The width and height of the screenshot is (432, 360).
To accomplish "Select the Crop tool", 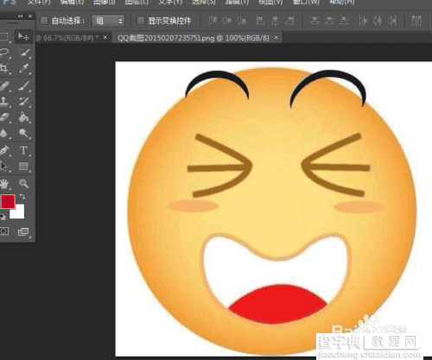I will click(4, 68).
